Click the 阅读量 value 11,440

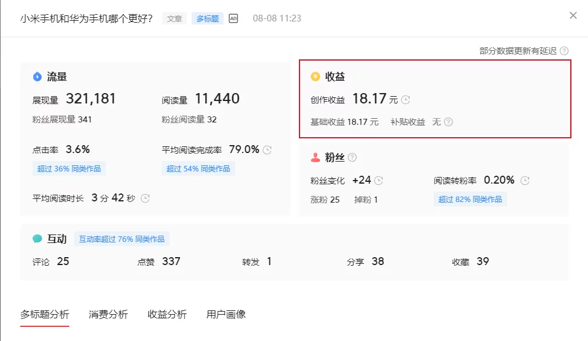pos(217,99)
